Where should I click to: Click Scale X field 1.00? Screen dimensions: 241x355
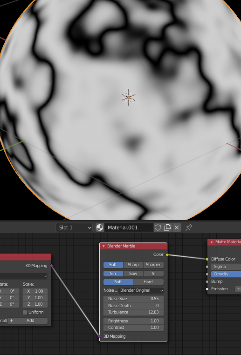(x=35, y=291)
